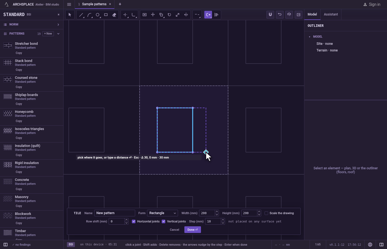The width and height of the screenshot is (387, 249).
Task: Open the Form dropdown showing Rectangle
Action: 163,213
